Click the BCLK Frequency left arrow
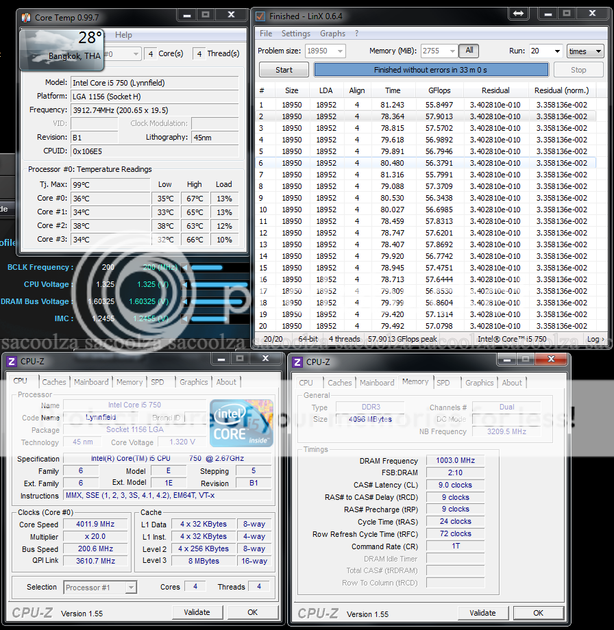Viewport: 614px width, 630px height. click(184, 268)
